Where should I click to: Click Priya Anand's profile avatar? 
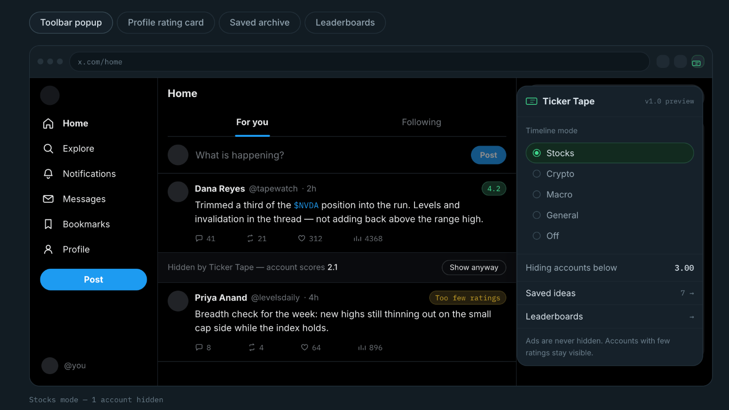click(178, 301)
